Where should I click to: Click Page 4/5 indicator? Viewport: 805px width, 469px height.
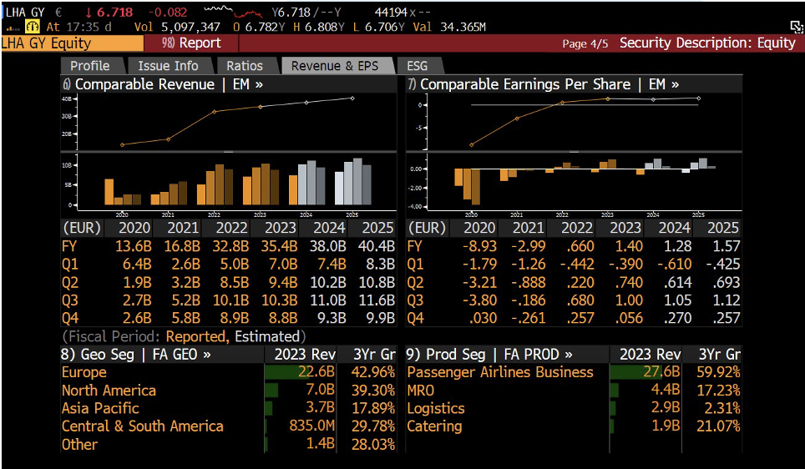coord(585,43)
